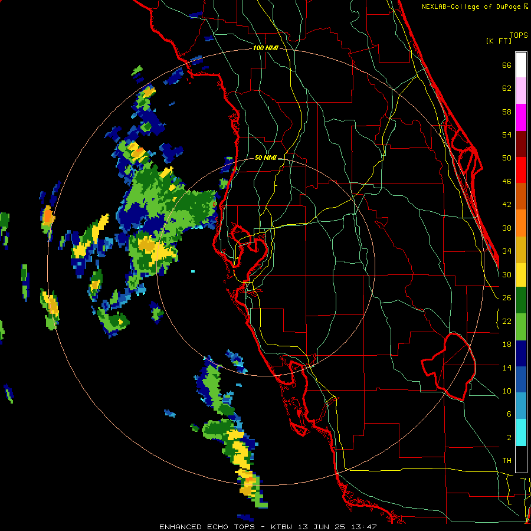Click the TH legend label

click(x=507, y=461)
